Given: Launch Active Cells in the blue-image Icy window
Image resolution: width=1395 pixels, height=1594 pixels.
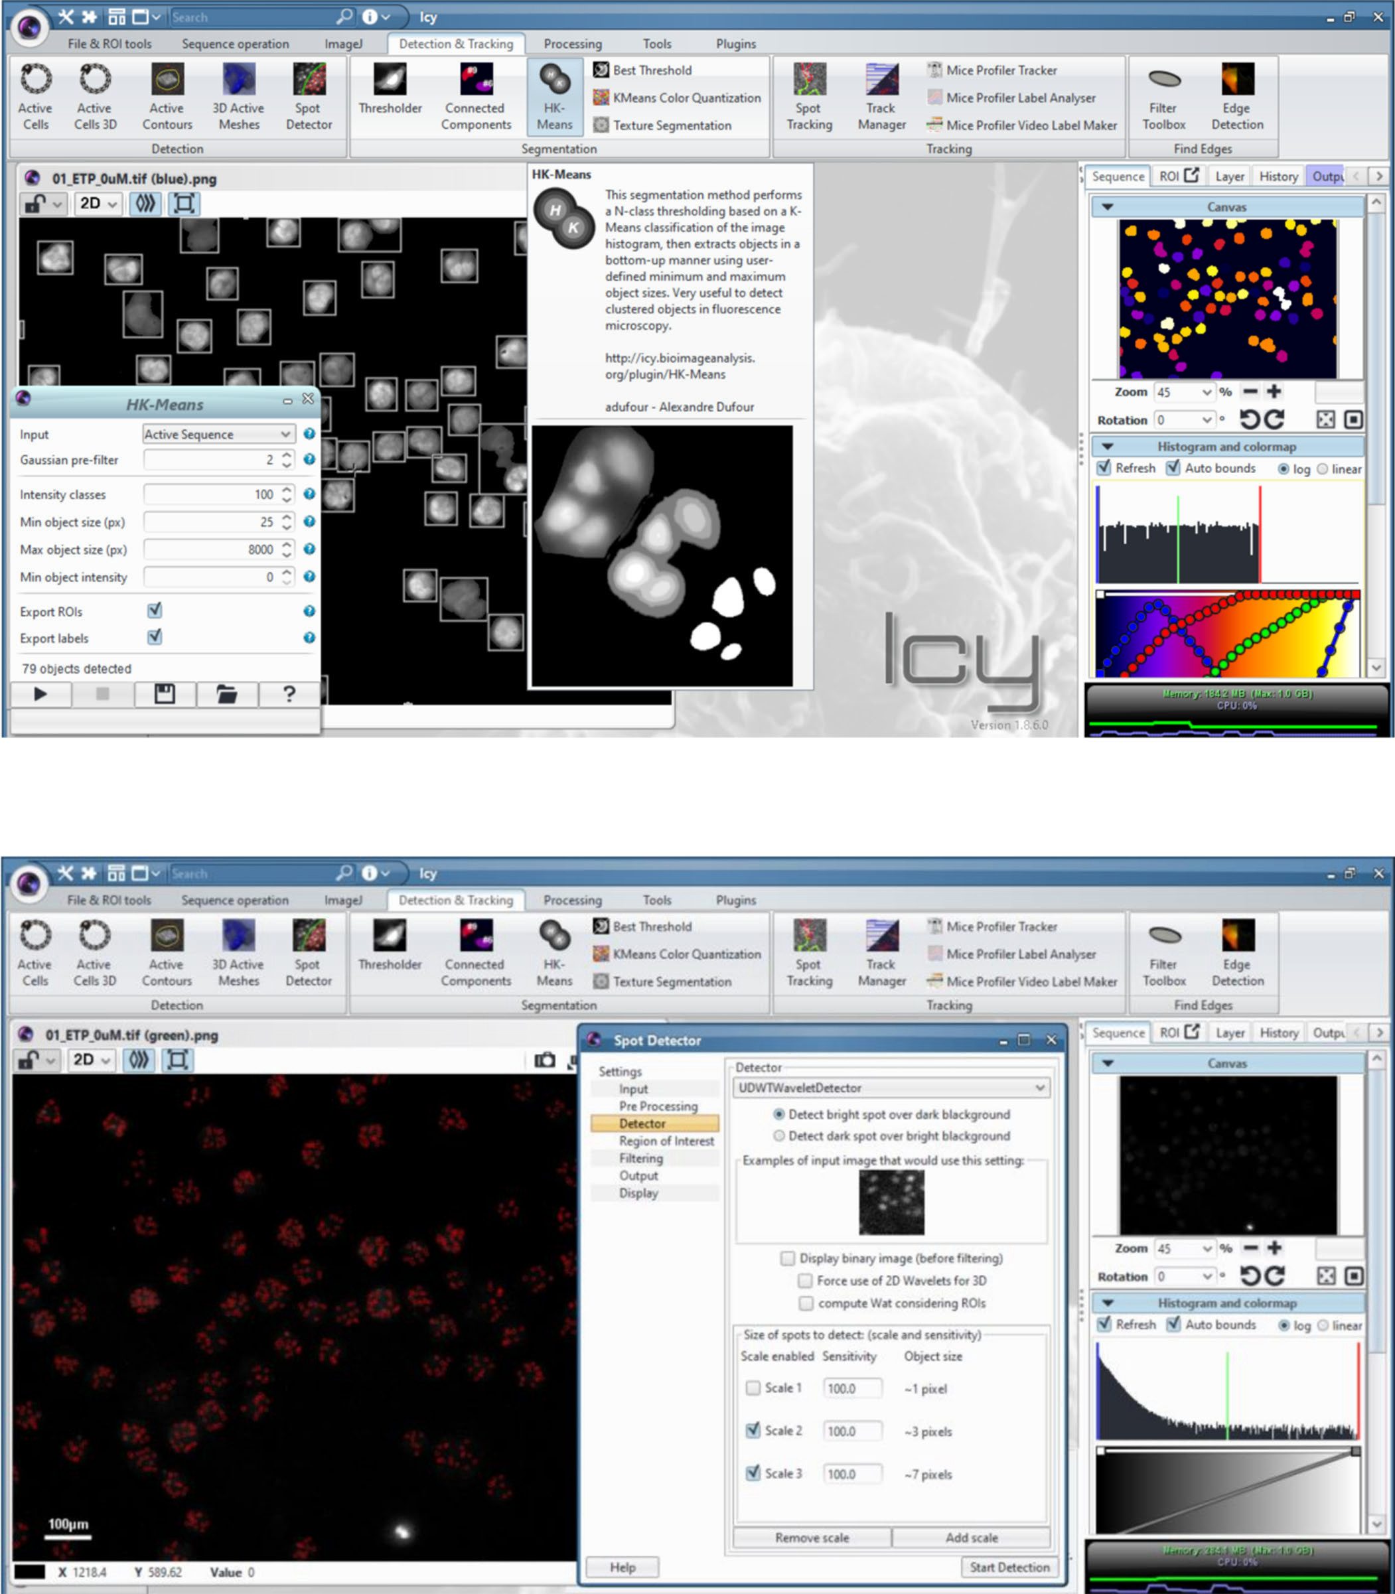Looking at the screenshot, I should (x=35, y=98).
